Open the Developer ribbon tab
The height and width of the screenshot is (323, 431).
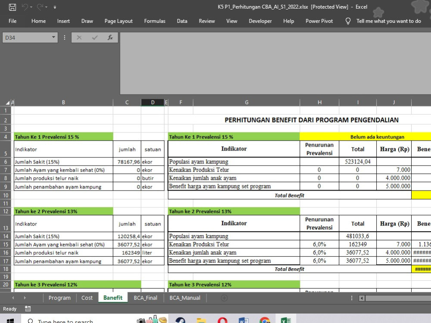[x=260, y=21]
